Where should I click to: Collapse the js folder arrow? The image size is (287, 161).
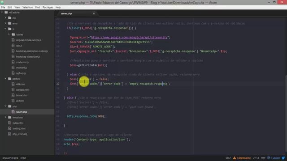pyautogui.click(x=5, y=29)
